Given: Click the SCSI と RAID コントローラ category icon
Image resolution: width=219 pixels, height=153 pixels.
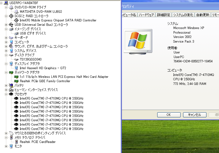Looking at the screenshot, I should (11, 16).
